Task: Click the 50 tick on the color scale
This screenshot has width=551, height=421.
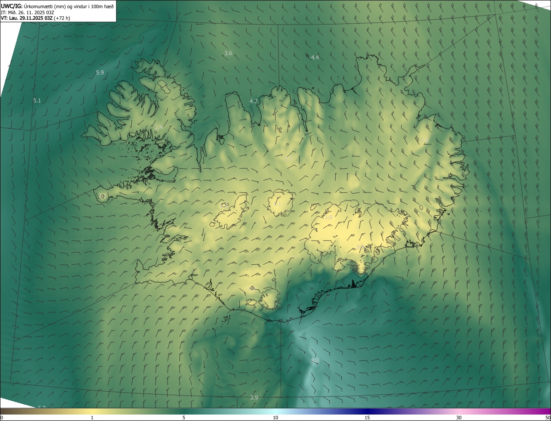Action: coord(548,418)
